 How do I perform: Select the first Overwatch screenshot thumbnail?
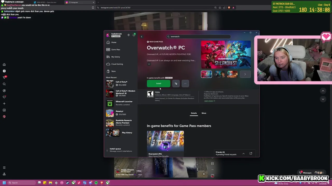206,74
